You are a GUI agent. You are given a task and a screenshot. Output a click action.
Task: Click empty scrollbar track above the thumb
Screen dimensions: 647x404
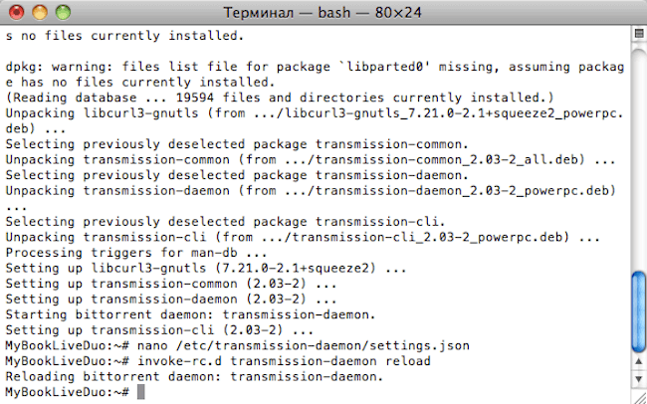point(638,157)
